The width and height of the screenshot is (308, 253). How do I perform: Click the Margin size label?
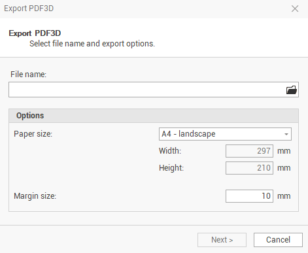pos(35,196)
